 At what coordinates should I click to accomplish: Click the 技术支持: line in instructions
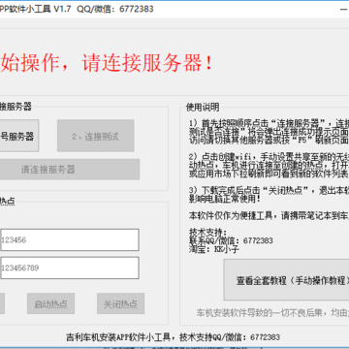(208, 233)
